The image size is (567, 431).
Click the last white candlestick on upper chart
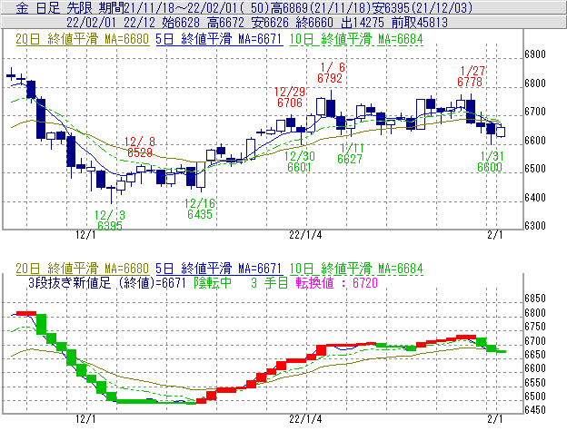tap(501, 132)
